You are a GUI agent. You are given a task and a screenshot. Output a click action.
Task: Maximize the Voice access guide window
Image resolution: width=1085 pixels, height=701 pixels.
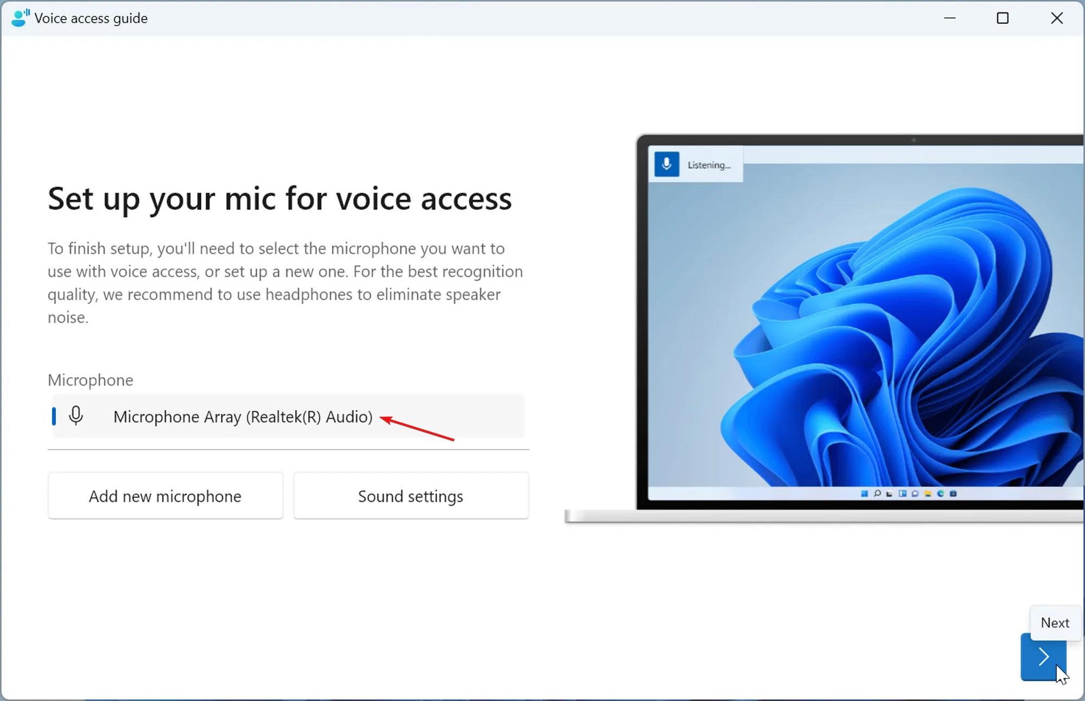[x=1003, y=18]
